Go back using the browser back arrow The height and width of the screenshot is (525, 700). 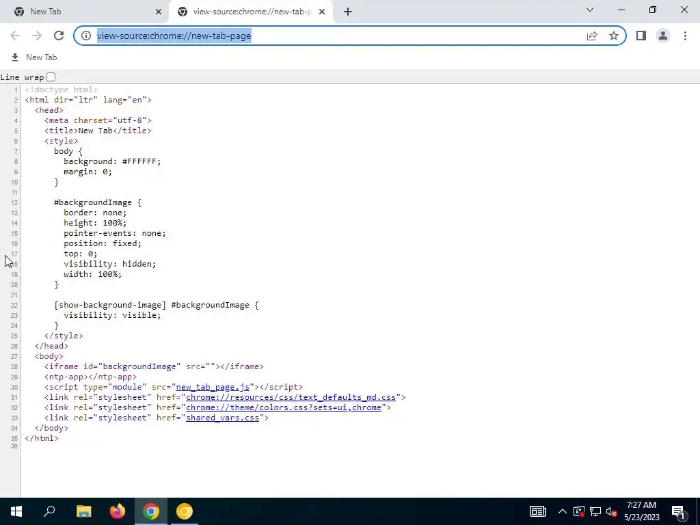(x=15, y=36)
